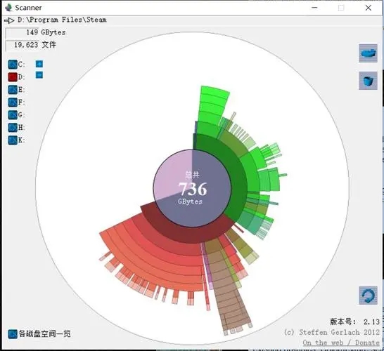Viewport: 384px width, 351px height.
Task: Open the 'On the web / Donate' link
Action: tap(341, 343)
